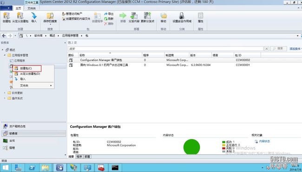Go forward with the navigation arrow
Screen dimensions: 302x172
click(10, 36)
